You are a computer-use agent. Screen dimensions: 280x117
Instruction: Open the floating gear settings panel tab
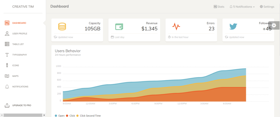coord(274,25)
